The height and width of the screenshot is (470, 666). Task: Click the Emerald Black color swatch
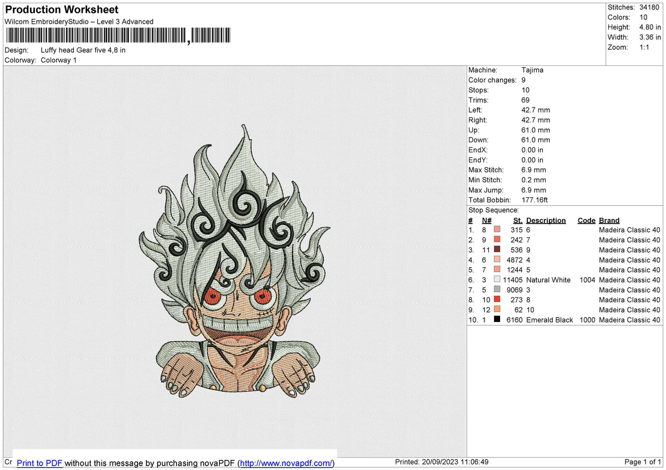[x=497, y=319]
